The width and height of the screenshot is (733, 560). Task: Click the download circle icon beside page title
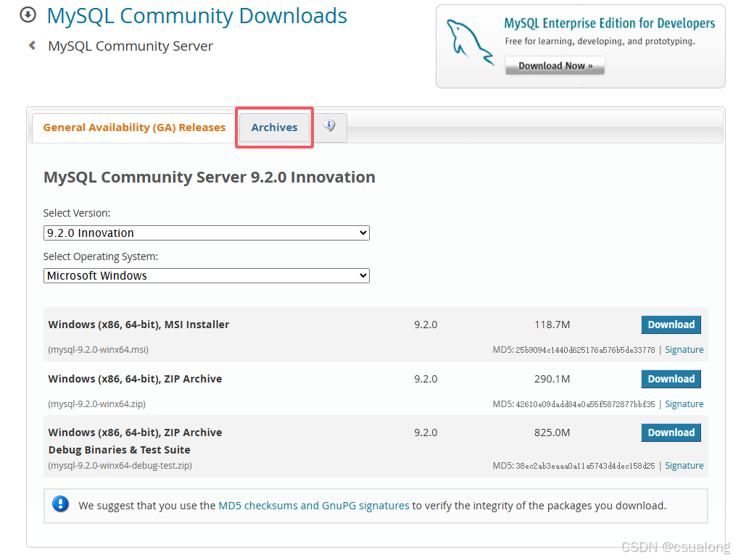click(28, 14)
